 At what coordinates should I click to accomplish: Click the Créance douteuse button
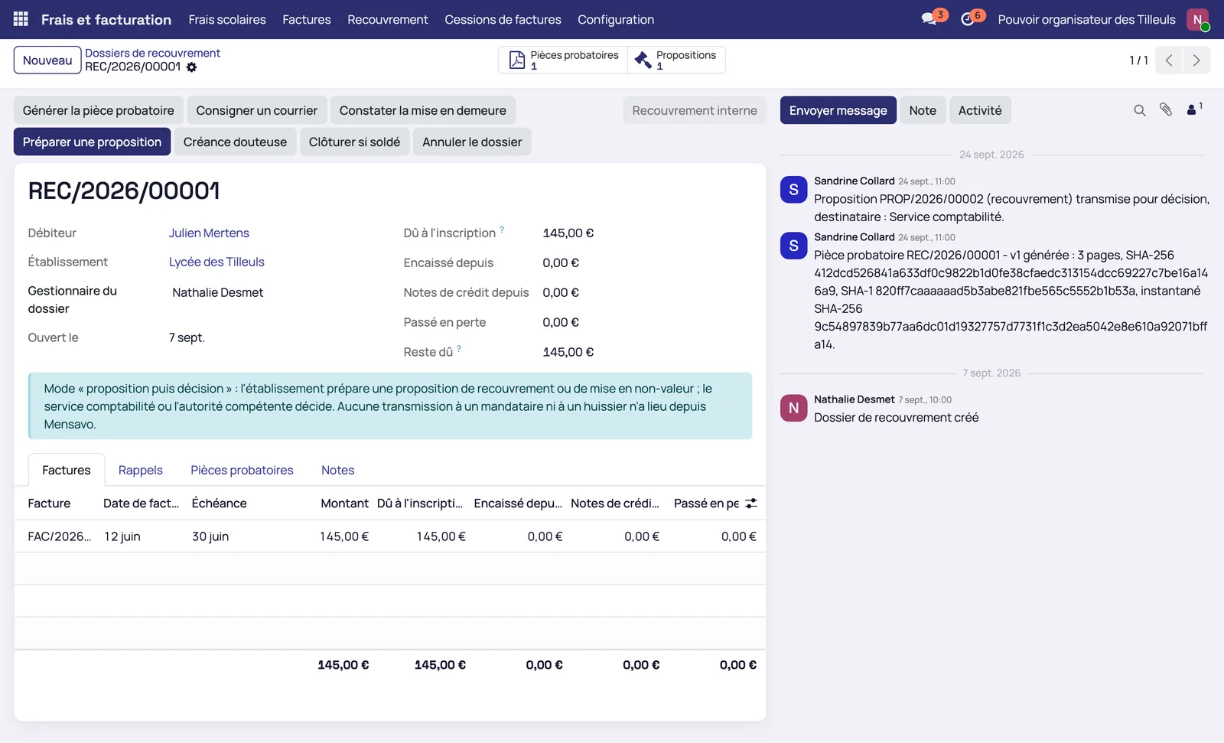pyautogui.click(x=235, y=142)
